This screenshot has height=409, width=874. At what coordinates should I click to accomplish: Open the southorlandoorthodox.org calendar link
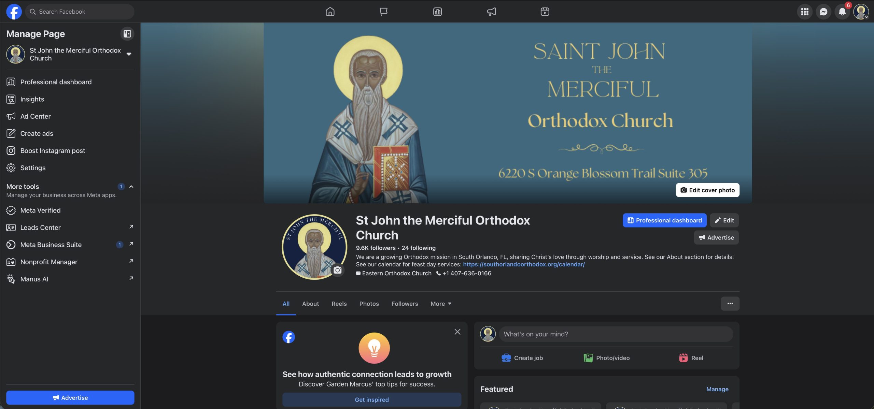[x=523, y=264]
